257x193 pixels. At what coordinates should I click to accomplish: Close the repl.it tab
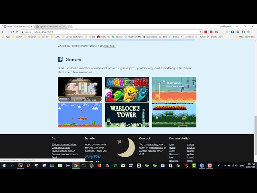click(64, 27)
